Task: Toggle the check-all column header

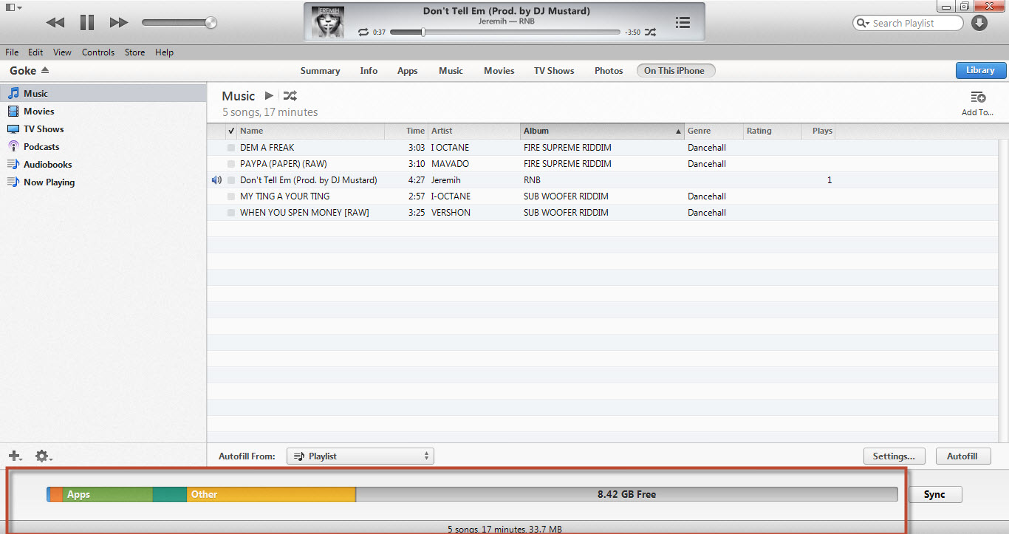Action: click(231, 131)
